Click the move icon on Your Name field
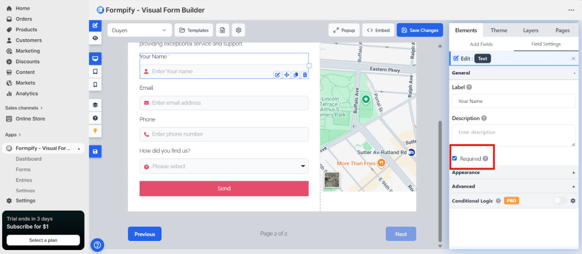The width and height of the screenshot is (582, 254). point(286,75)
